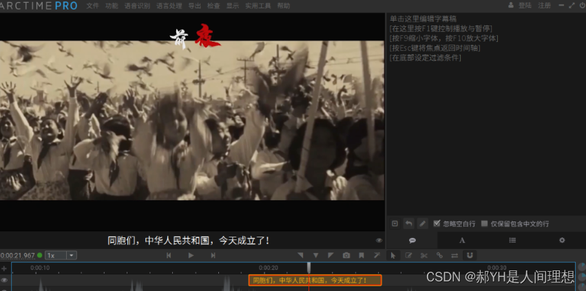Uncheck the 忽略空白行 checkbox
The width and height of the screenshot is (586, 291).
(437, 224)
